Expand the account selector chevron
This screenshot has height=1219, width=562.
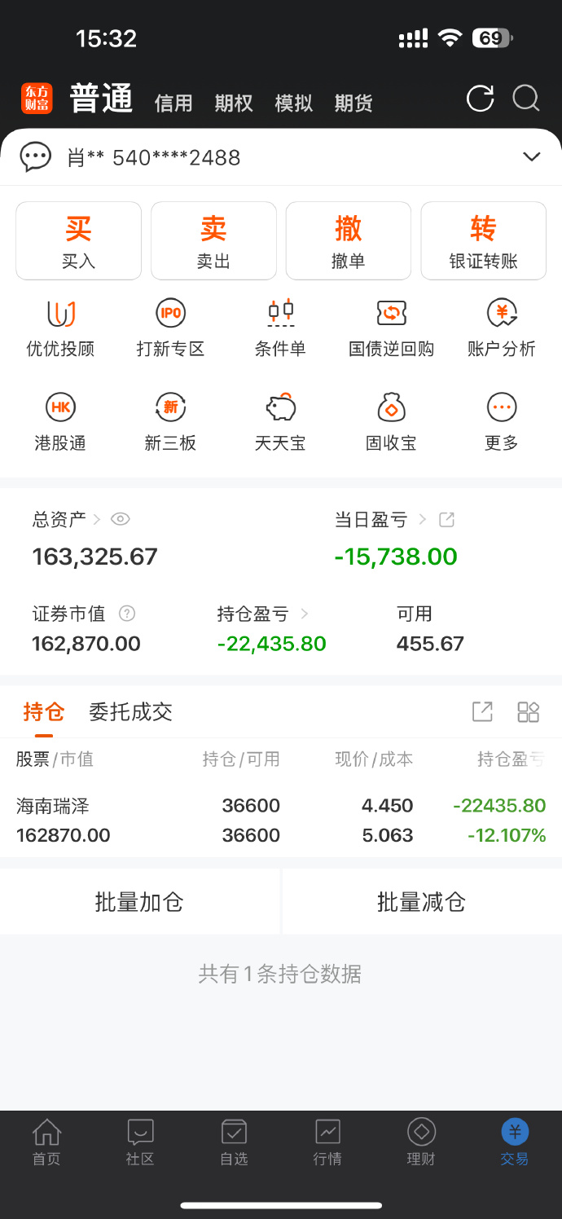pos(531,156)
